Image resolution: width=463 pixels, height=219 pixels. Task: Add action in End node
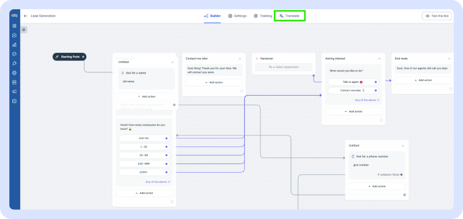[x=423, y=80]
